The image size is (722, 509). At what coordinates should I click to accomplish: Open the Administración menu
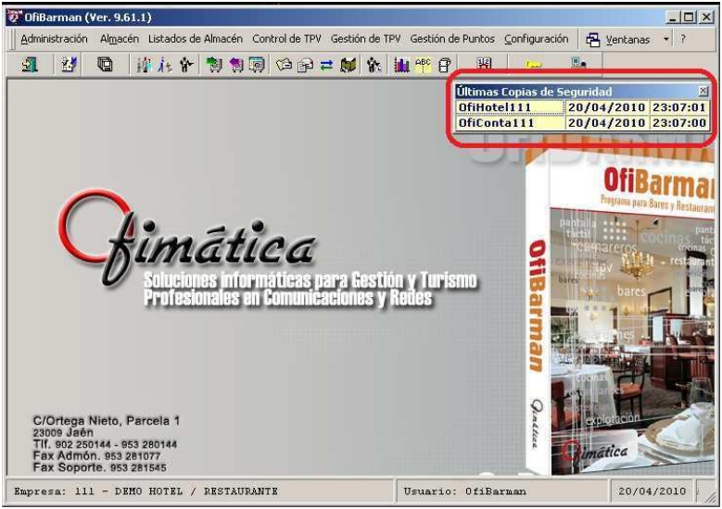pyautogui.click(x=54, y=39)
